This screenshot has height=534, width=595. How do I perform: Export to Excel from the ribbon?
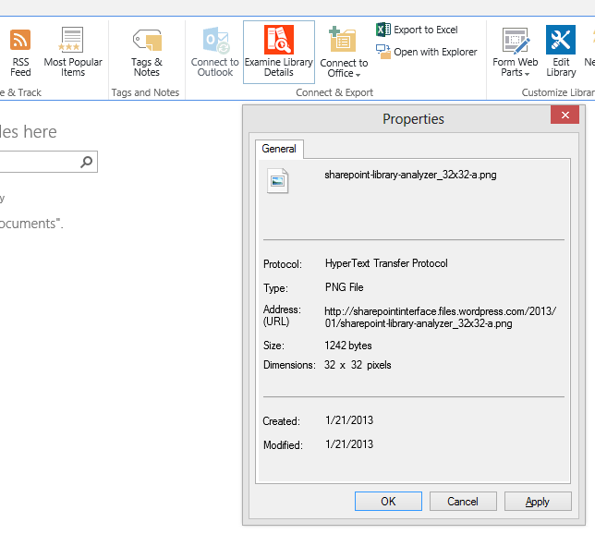pos(417,30)
